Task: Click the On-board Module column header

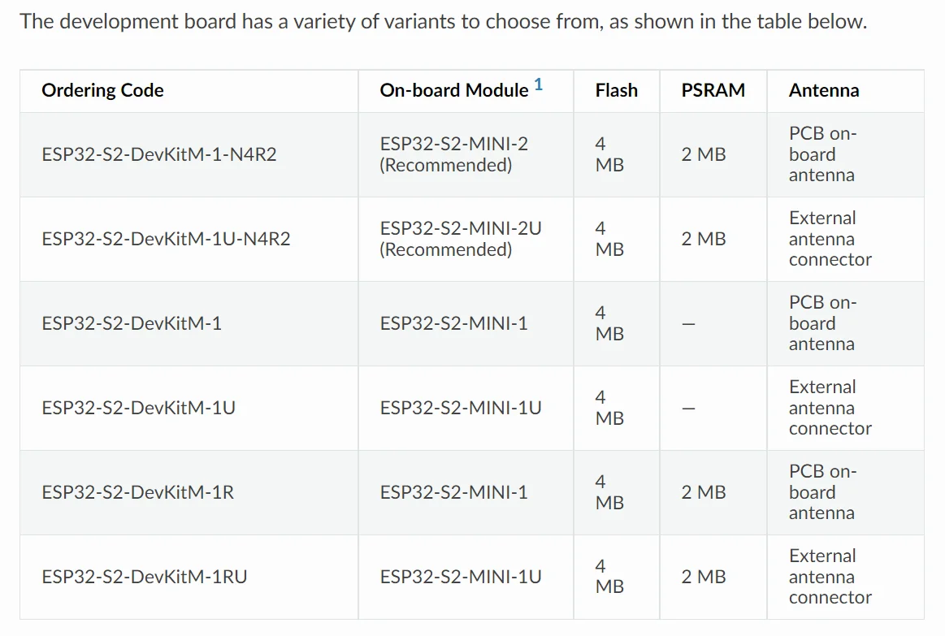Action: click(x=453, y=90)
